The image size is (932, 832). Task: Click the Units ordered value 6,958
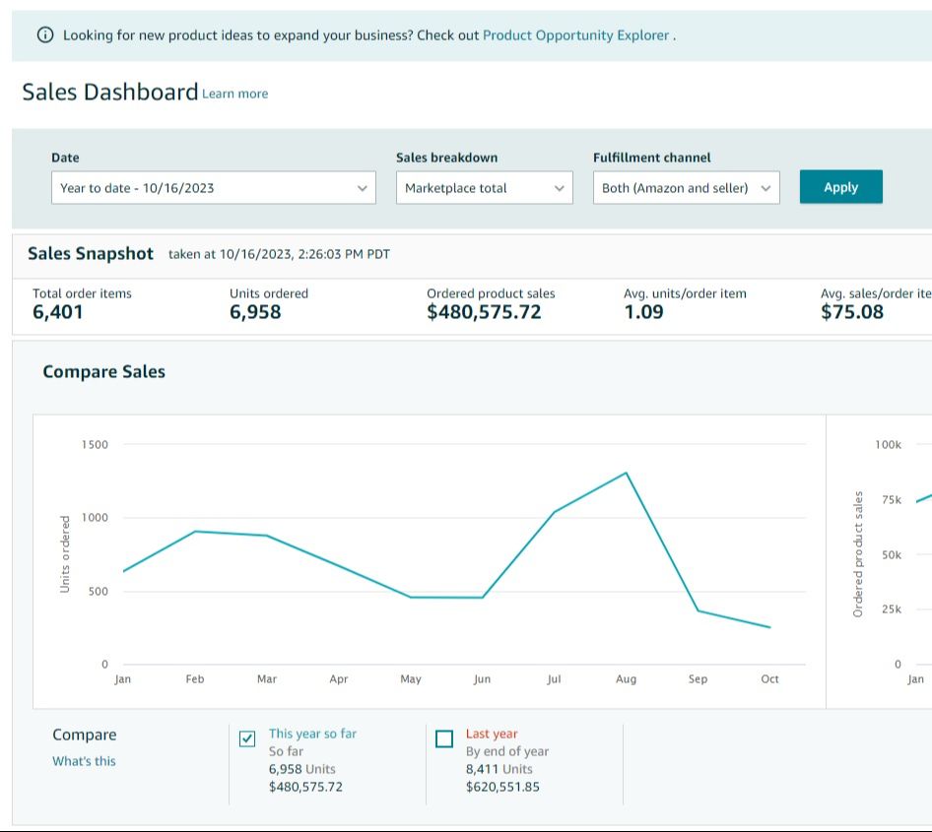(x=255, y=312)
